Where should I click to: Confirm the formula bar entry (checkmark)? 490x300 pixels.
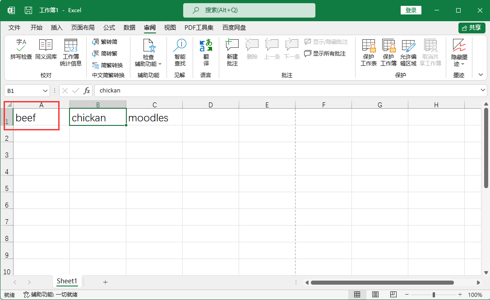(x=76, y=91)
